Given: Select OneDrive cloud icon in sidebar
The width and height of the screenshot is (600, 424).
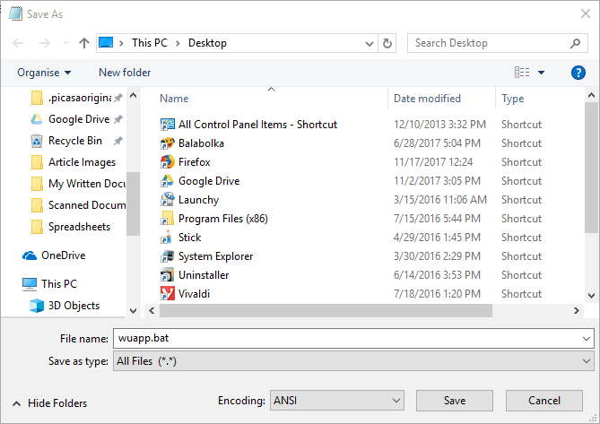Looking at the screenshot, I should (30, 255).
